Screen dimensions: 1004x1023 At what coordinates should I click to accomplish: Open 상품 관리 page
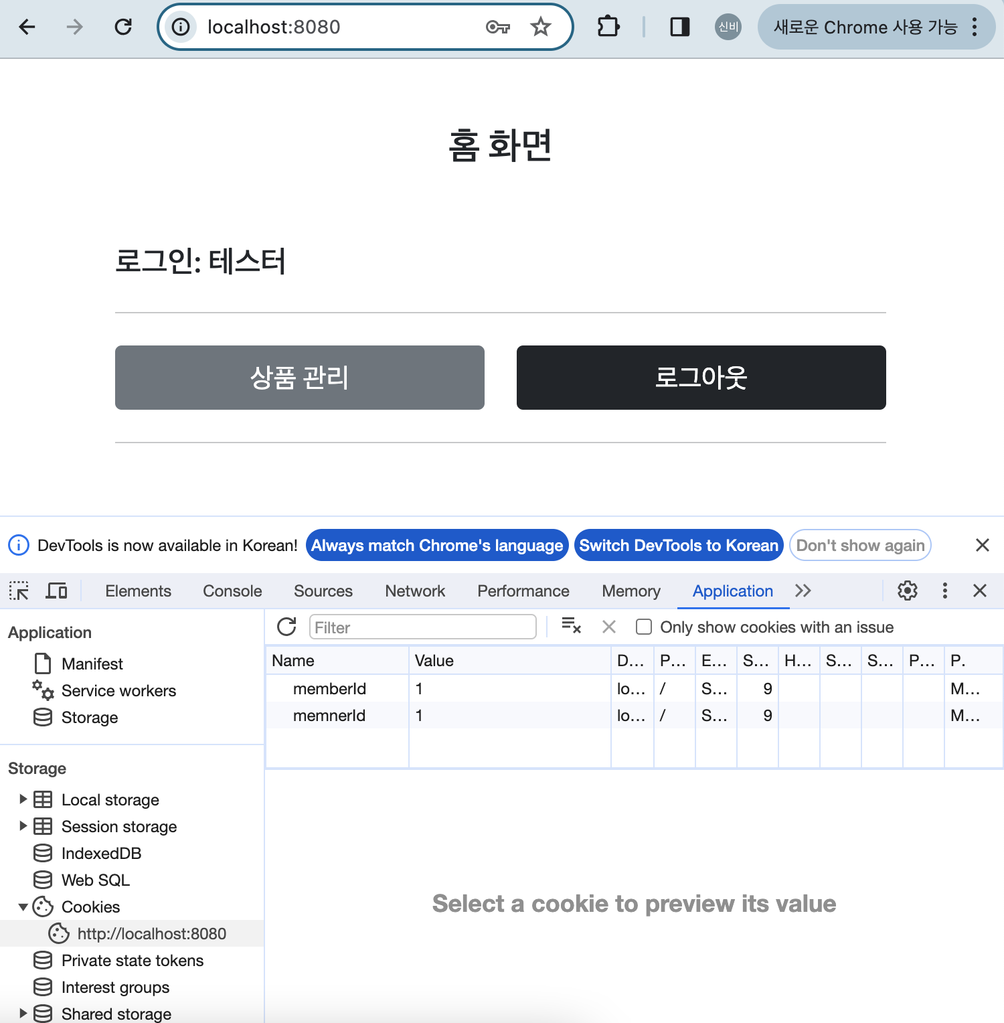point(300,378)
